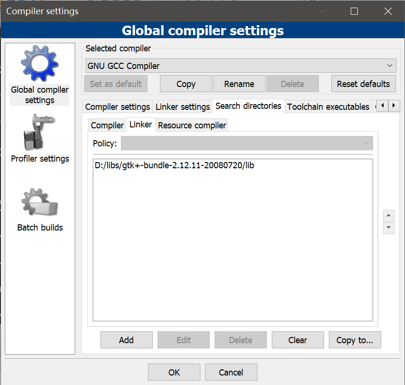The image size is (405, 385).
Task: Move directory entry down with arrow
Action: pyautogui.click(x=389, y=228)
